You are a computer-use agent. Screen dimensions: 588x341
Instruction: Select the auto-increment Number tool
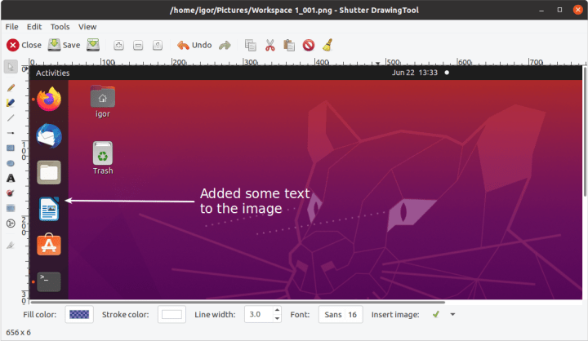click(11, 224)
